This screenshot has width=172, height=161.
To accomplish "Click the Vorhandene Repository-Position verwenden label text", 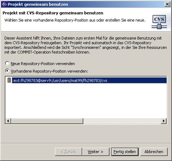I will click(49, 71).
